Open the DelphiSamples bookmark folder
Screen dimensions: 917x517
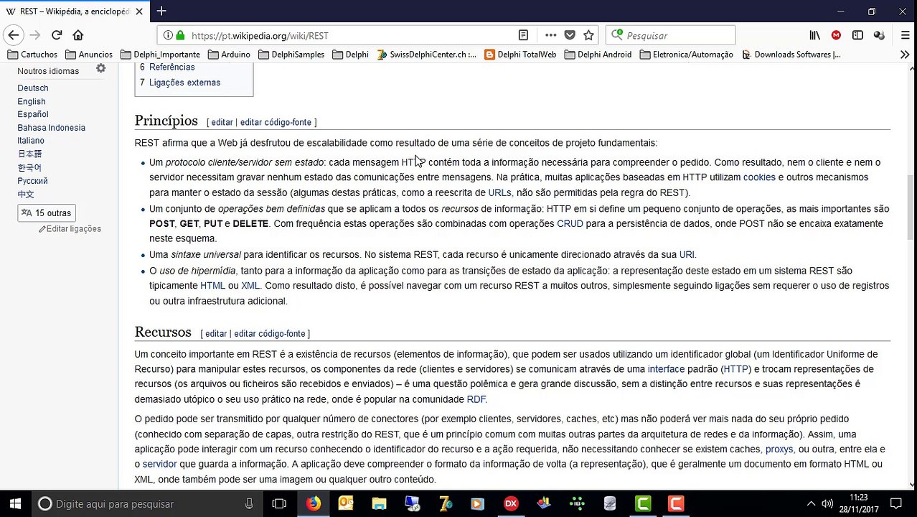(x=291, y=55)
